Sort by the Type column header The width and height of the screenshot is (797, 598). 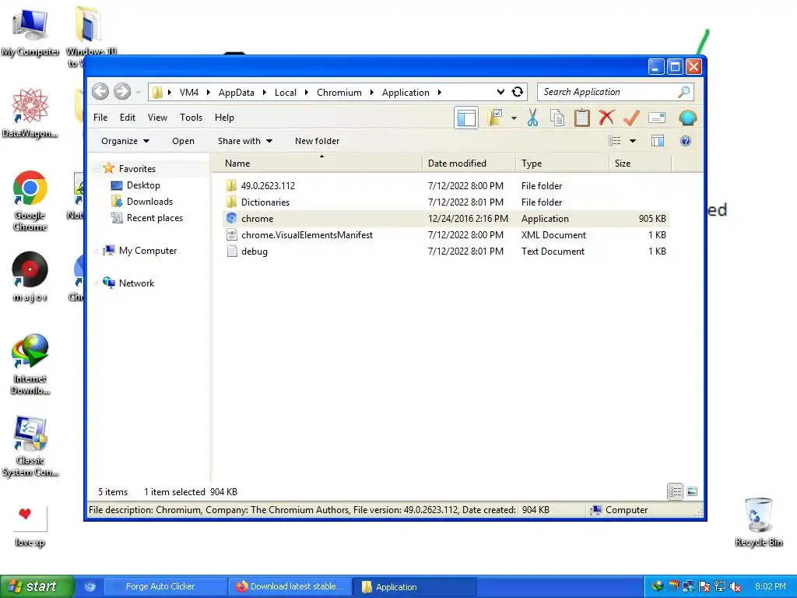tap(562, 164)
